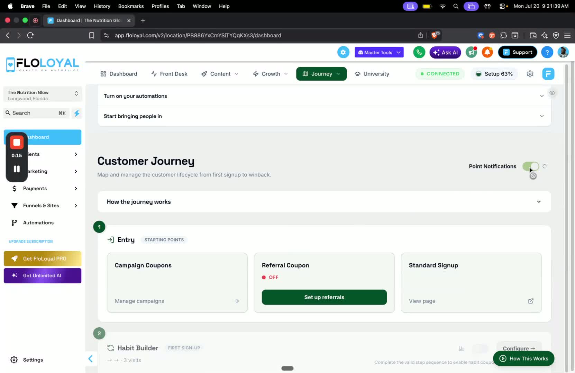Open the Habit Builder stats chart icon
This screenshot has height=373, width=575.
(x=461, y=348)
